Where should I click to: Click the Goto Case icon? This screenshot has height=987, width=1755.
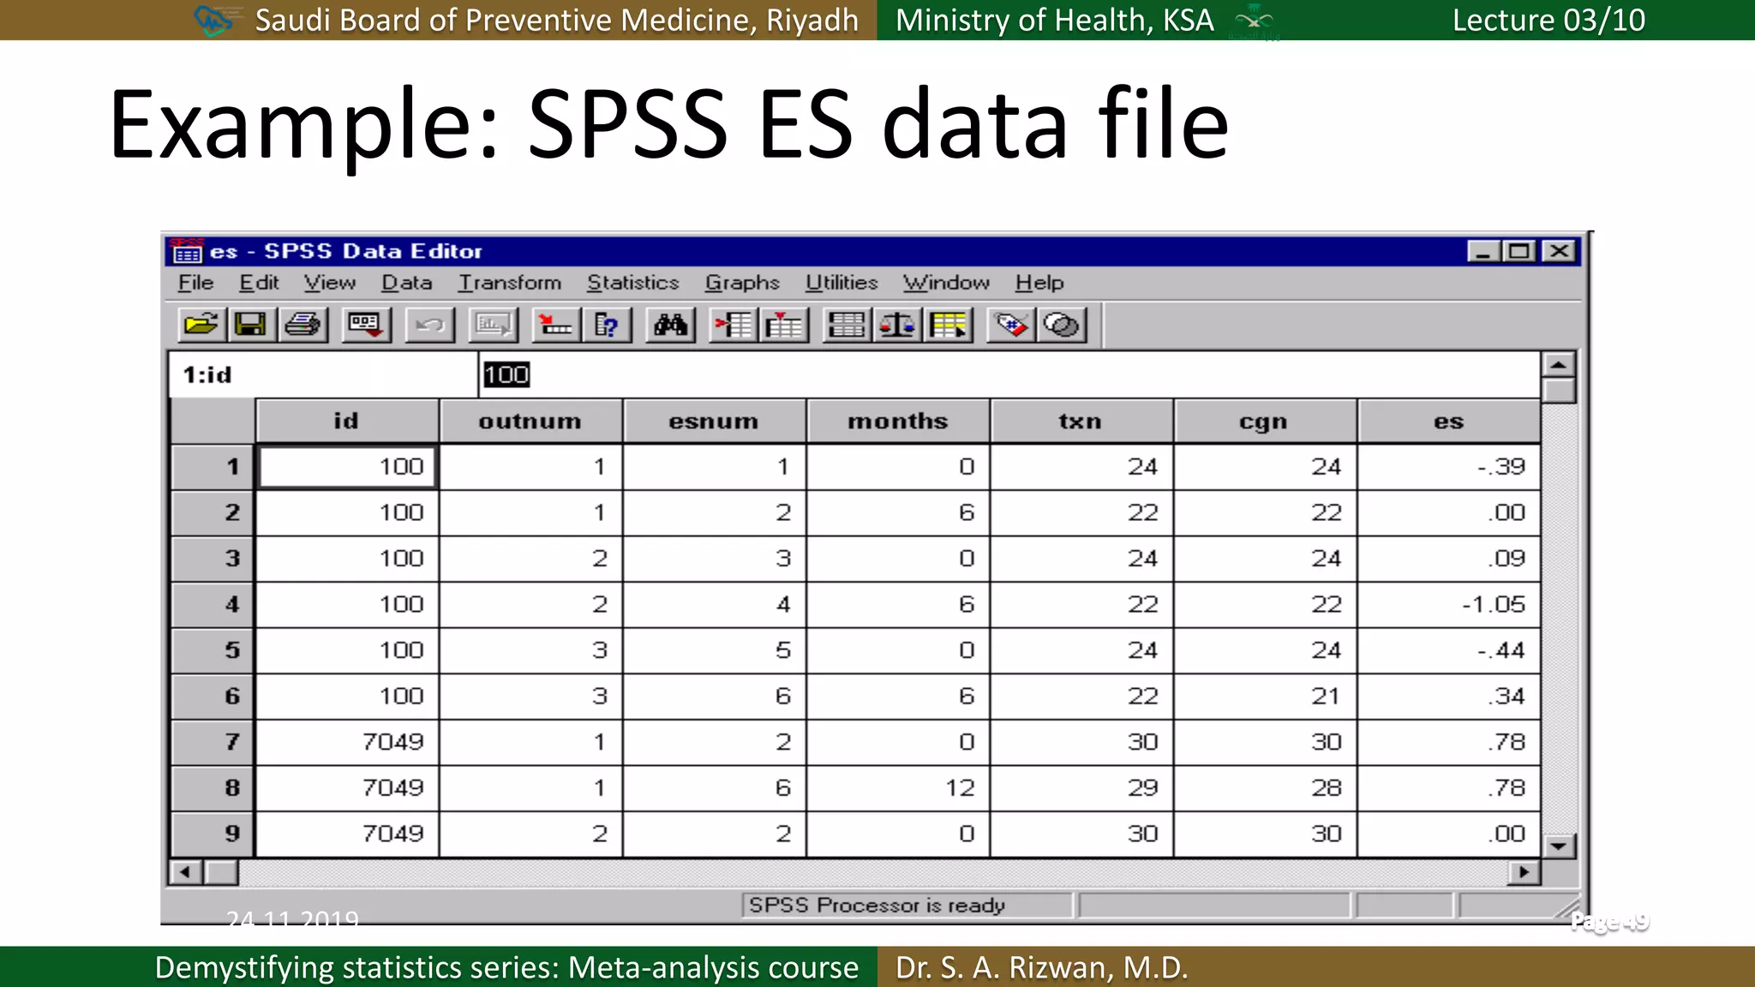pyautogui.click(x=556, y=326)
